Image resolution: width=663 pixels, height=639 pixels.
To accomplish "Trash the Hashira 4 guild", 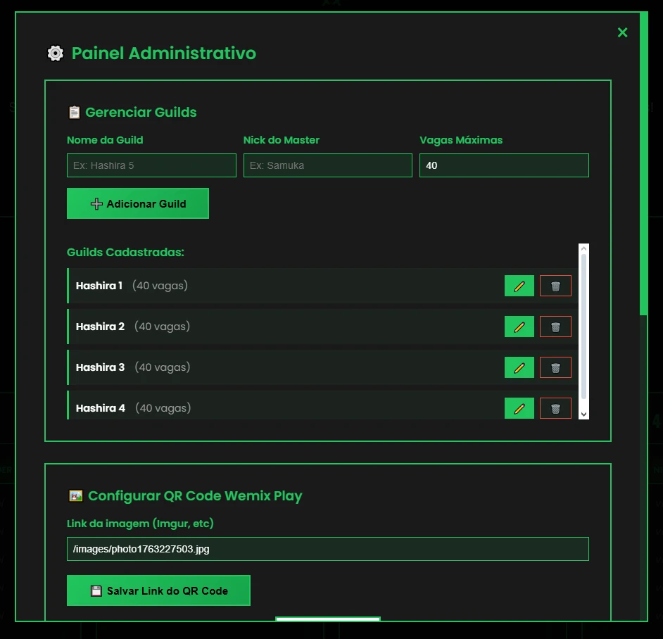I will click(555, 408).
